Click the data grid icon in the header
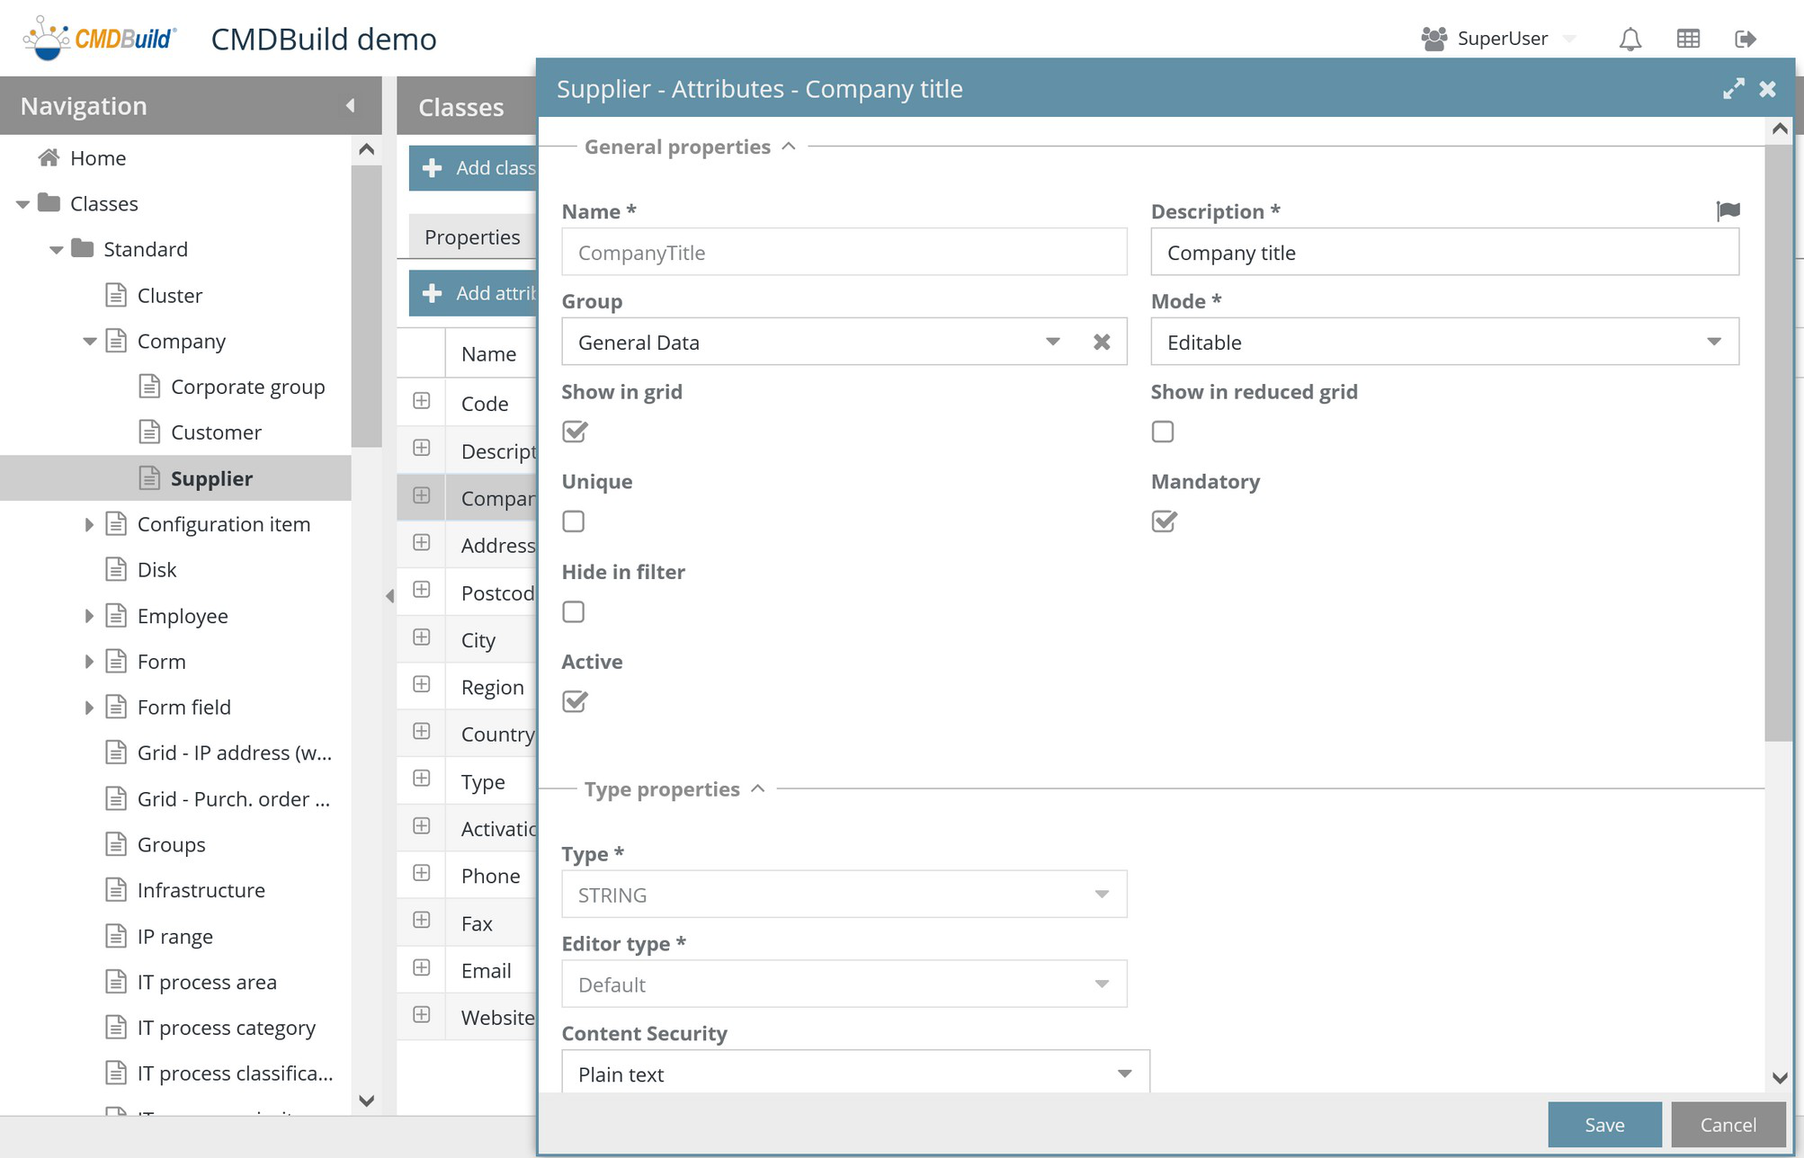This screenshot has height=1158, width=1804. tap(1689, 38)
